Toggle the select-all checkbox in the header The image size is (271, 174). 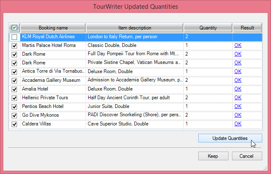point(14,28)
